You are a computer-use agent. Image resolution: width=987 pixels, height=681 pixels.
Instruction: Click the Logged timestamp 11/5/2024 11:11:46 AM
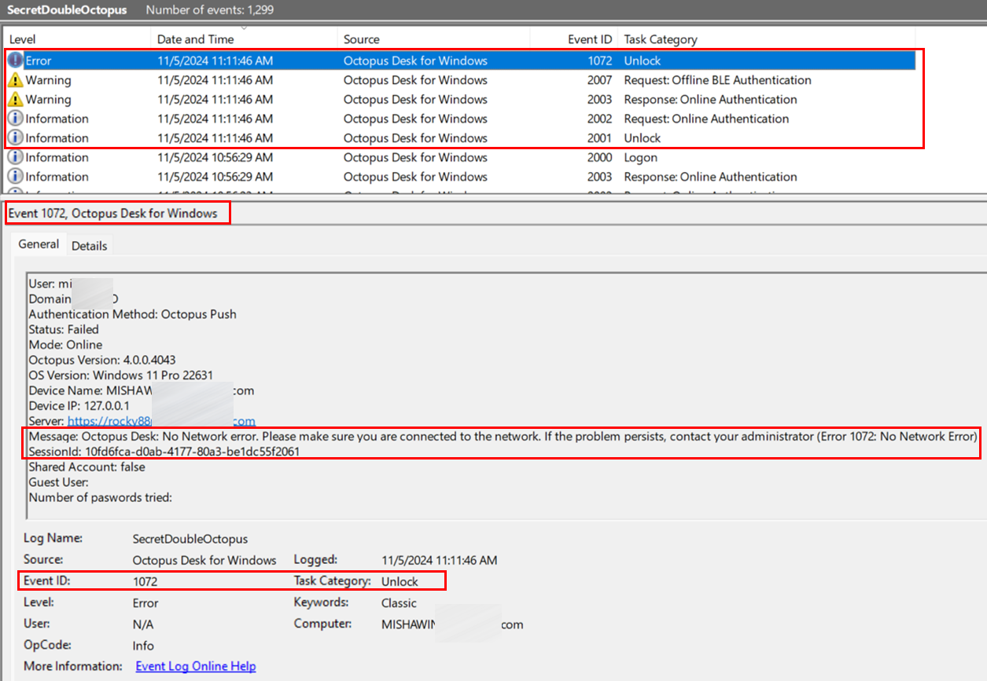440,560
